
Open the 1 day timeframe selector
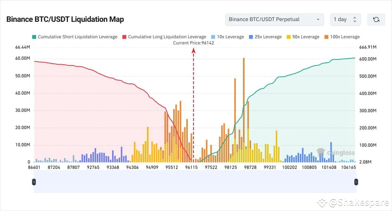[345, 20]
